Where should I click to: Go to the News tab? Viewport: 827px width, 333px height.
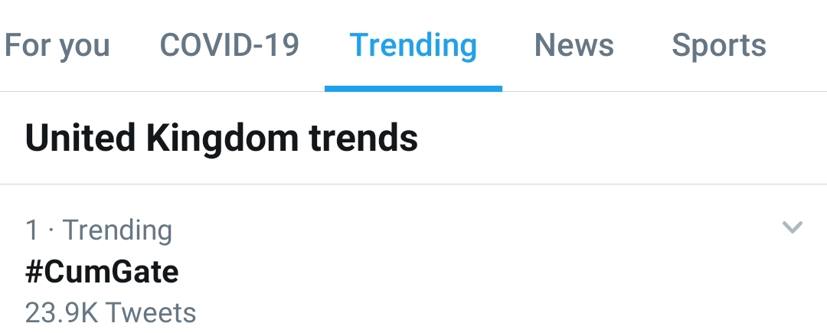[x=574, y=45]
